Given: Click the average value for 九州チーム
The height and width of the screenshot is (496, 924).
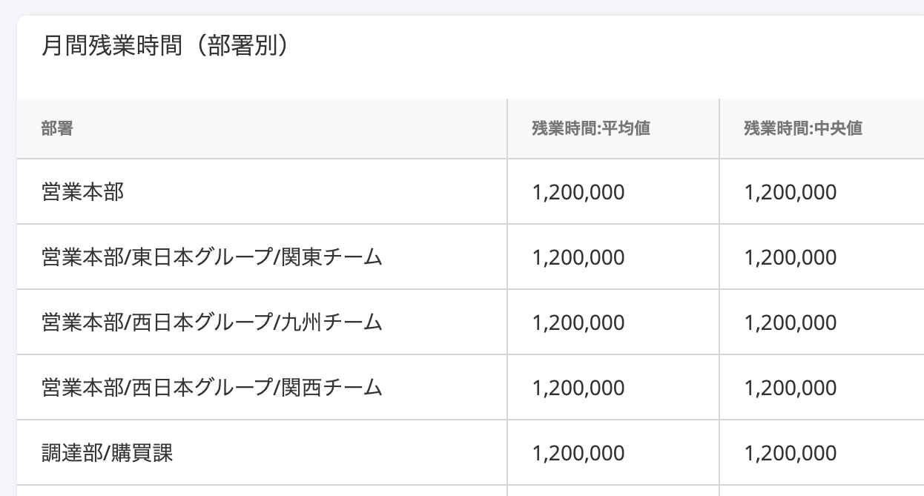Looking at the screenshot, I should [578, 323].
